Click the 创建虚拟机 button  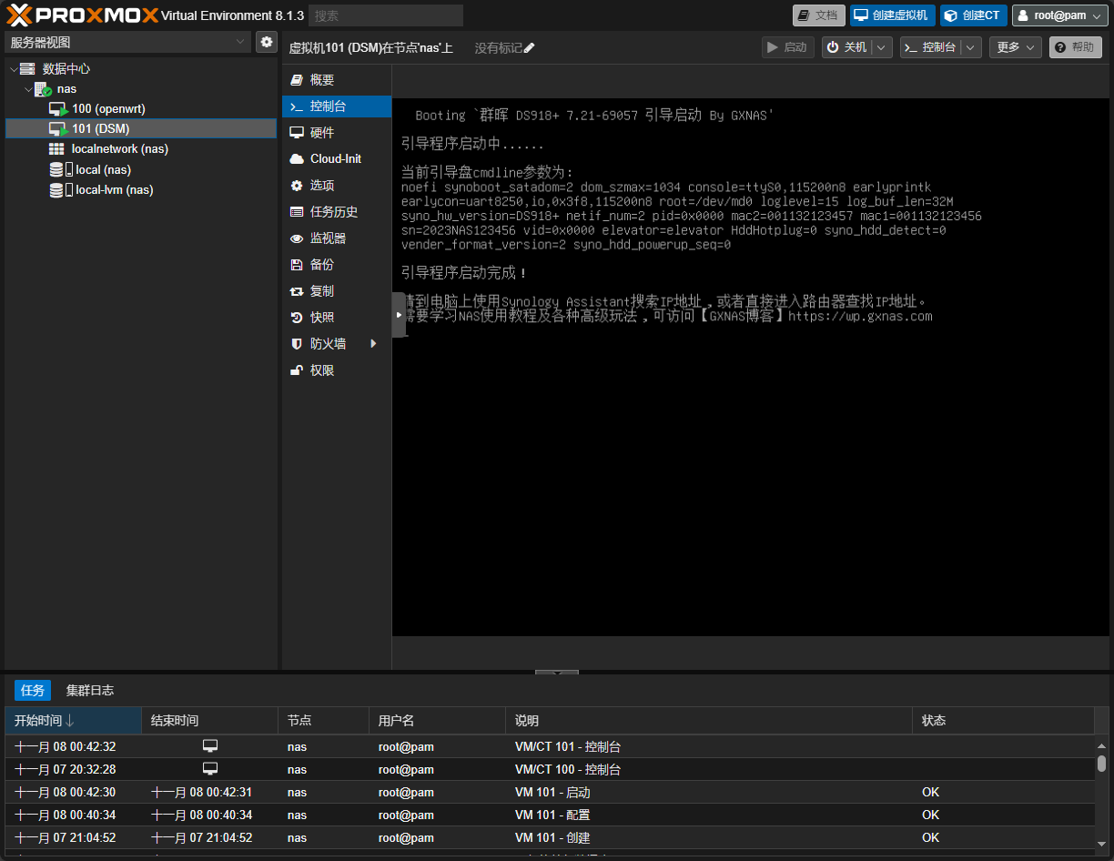tap(892, 15)
